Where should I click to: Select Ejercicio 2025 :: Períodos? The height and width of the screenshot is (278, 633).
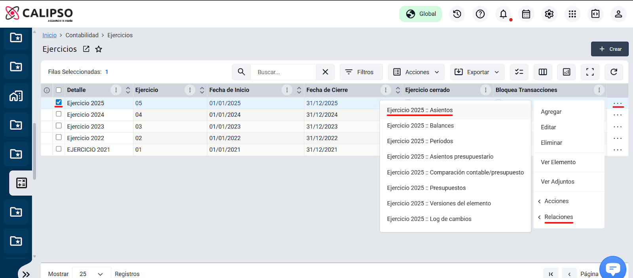pos(455,141)
